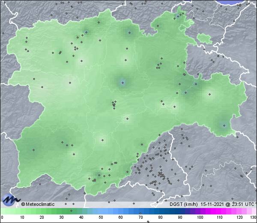This screenshot has height=223, width=257.
Task: Click the 10 scale label
Action: coord(22,217)
